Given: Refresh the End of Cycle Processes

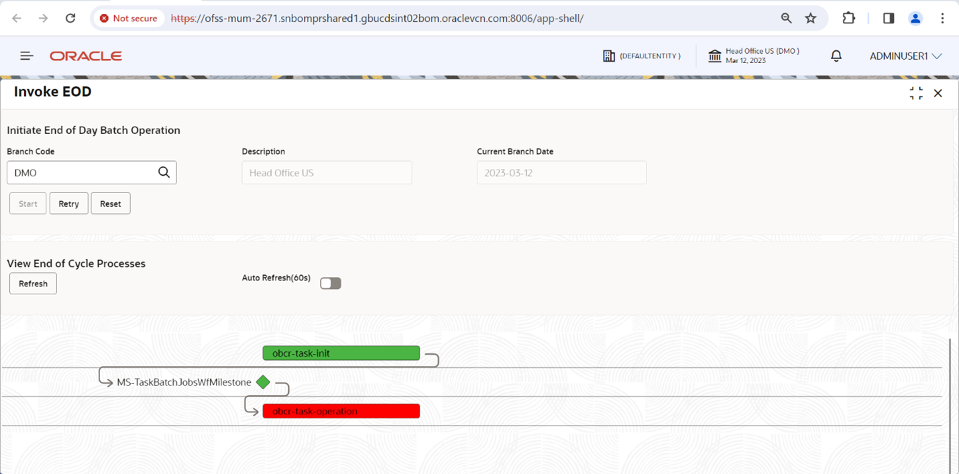Looking at the screenshot, I should (33, 284).
